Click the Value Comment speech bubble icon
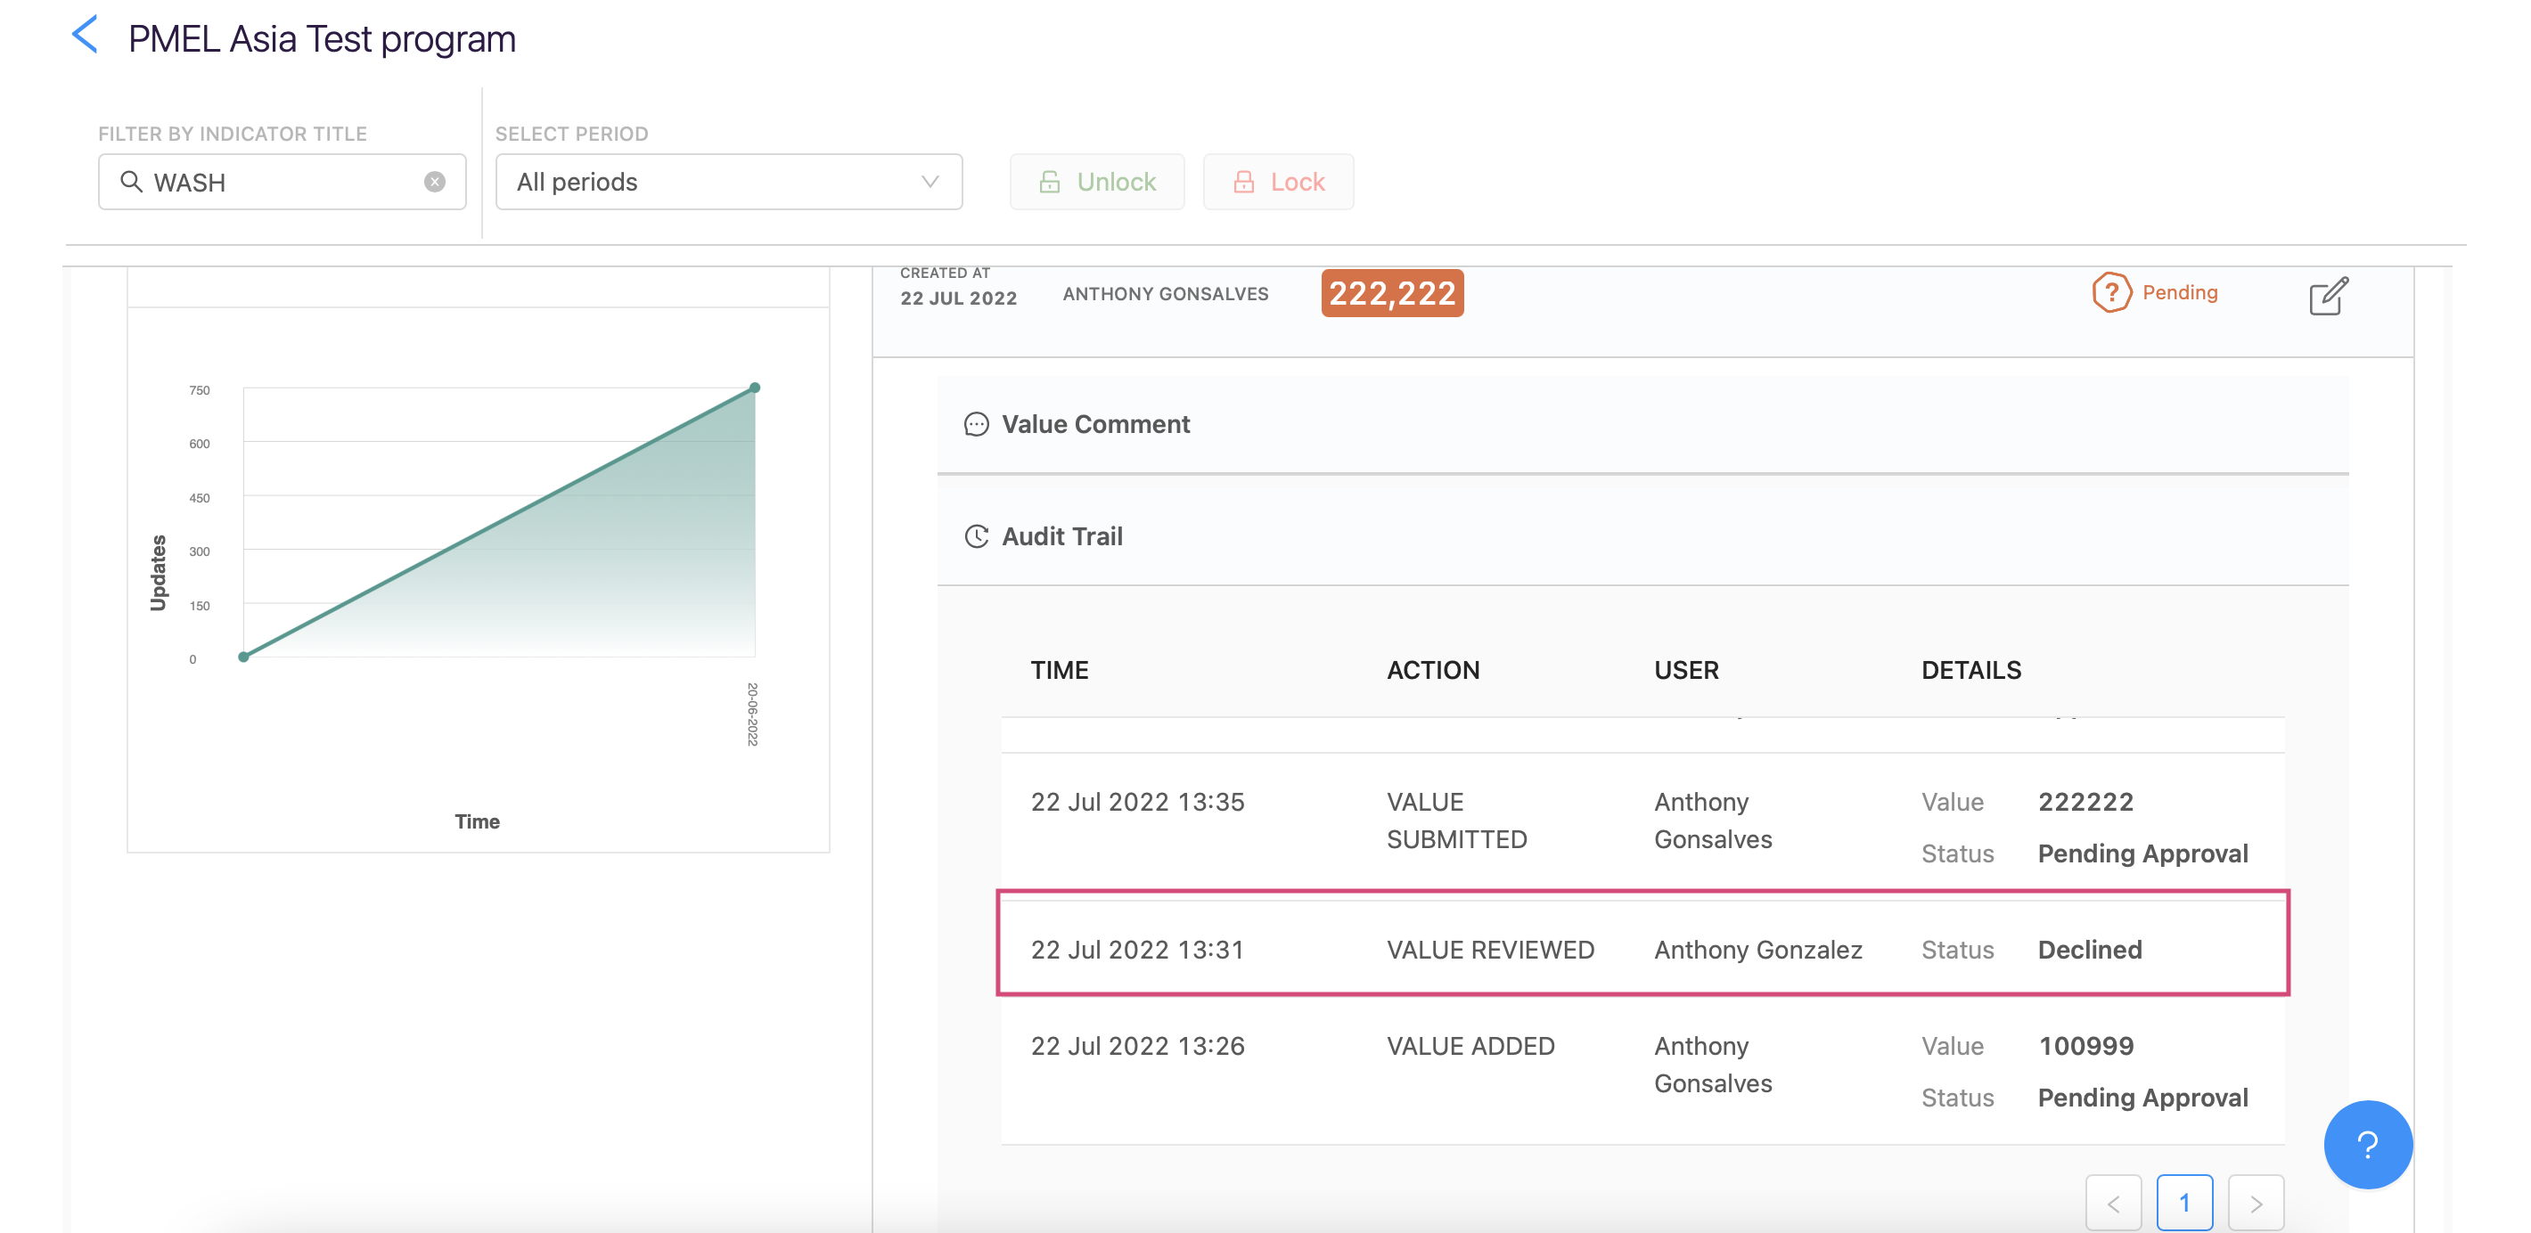2531x1233 pixels. [976, 424]
